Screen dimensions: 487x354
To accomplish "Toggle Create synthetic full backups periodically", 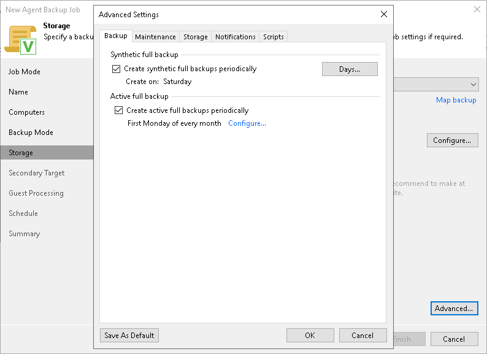I will click(116, 69).
